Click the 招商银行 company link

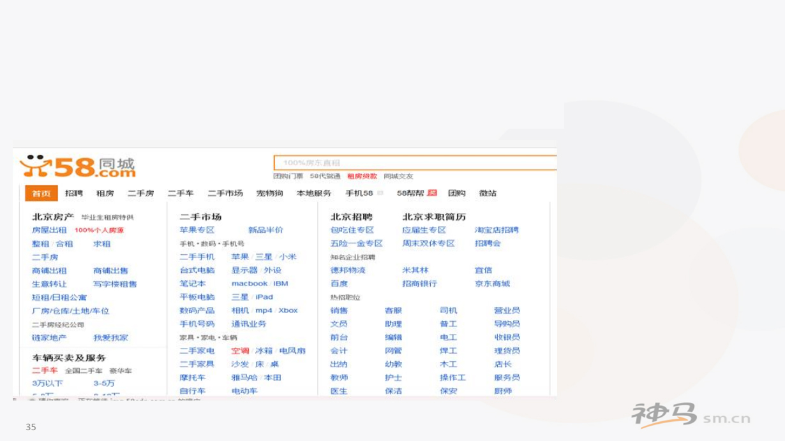420,284
